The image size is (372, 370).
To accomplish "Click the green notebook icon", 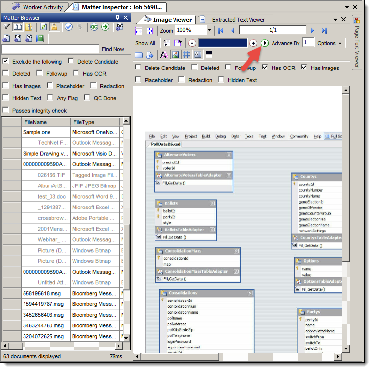I will point(40,38).
